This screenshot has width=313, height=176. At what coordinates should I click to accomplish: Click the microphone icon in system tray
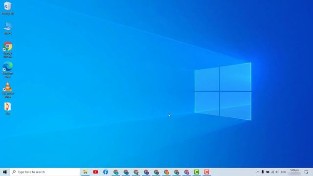point(263,172)
